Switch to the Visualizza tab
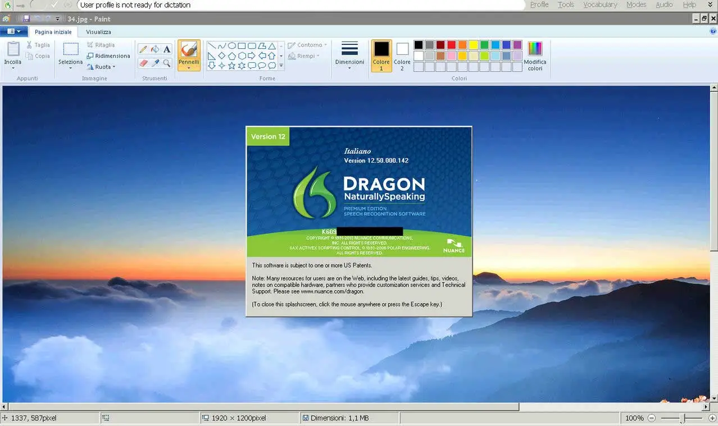Screen dimensions: 718x426 (x=98, y=32)
